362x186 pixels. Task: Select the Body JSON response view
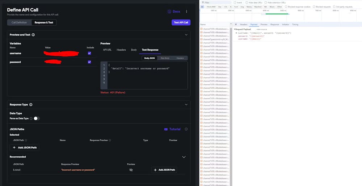point(150,58)
